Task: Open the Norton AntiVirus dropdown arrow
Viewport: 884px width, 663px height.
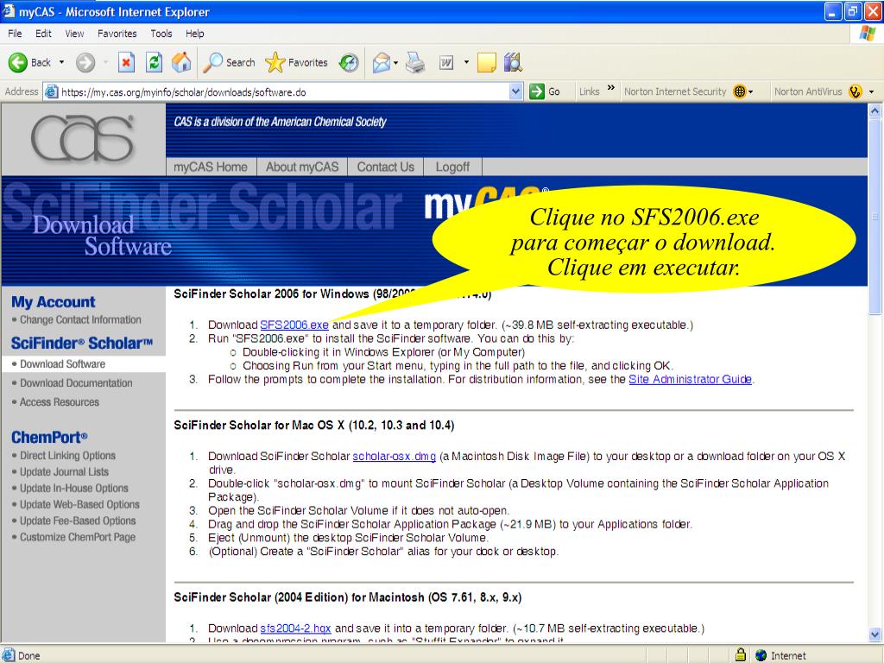Action: [x=871, y=92]
